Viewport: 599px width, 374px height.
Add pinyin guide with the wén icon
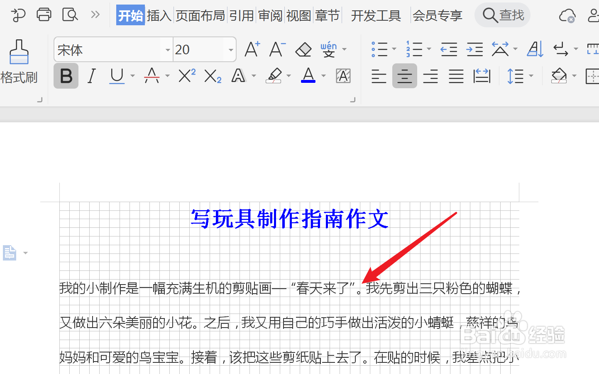[329, 49]
